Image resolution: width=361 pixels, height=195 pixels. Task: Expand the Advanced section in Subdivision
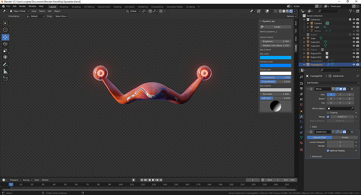coord(315,156)
